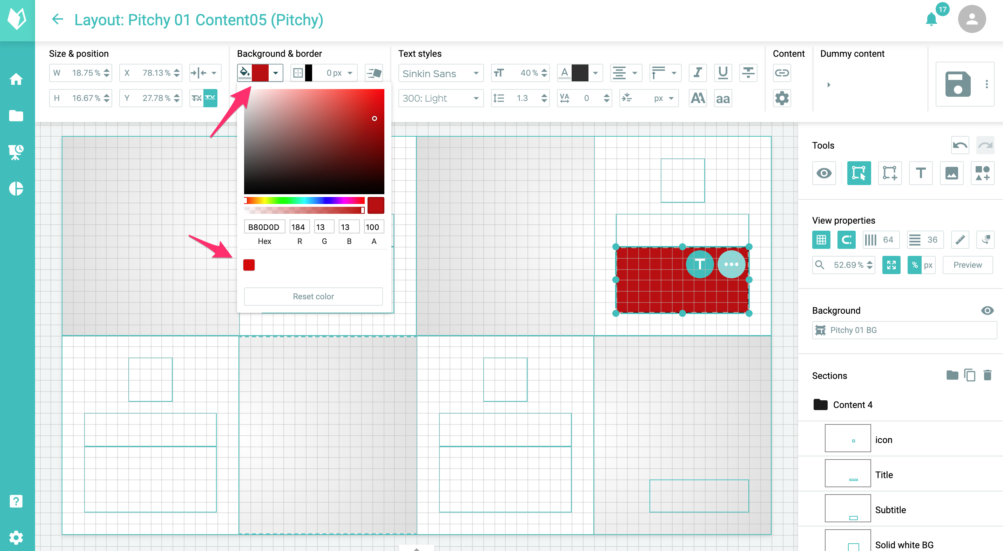
Task: Open the presentation icon in the left sidebar
Action: 16,152
